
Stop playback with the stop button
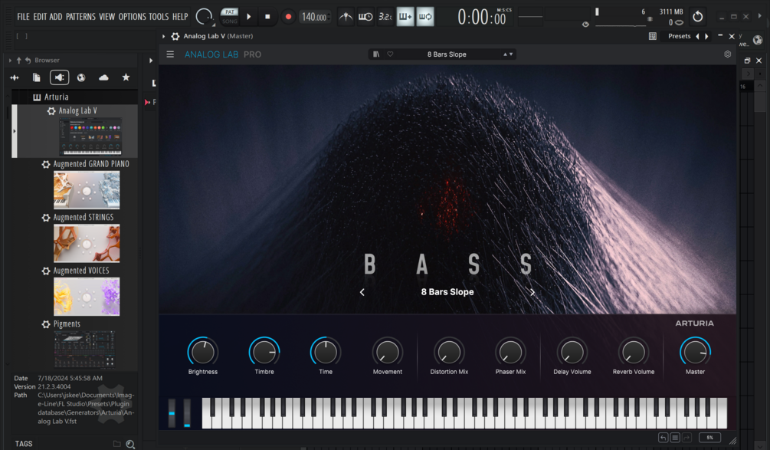coord(267,17)
